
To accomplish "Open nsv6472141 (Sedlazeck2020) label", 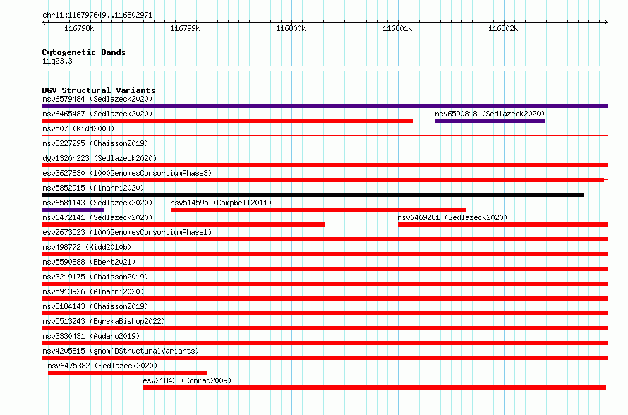I will point(97,217).
